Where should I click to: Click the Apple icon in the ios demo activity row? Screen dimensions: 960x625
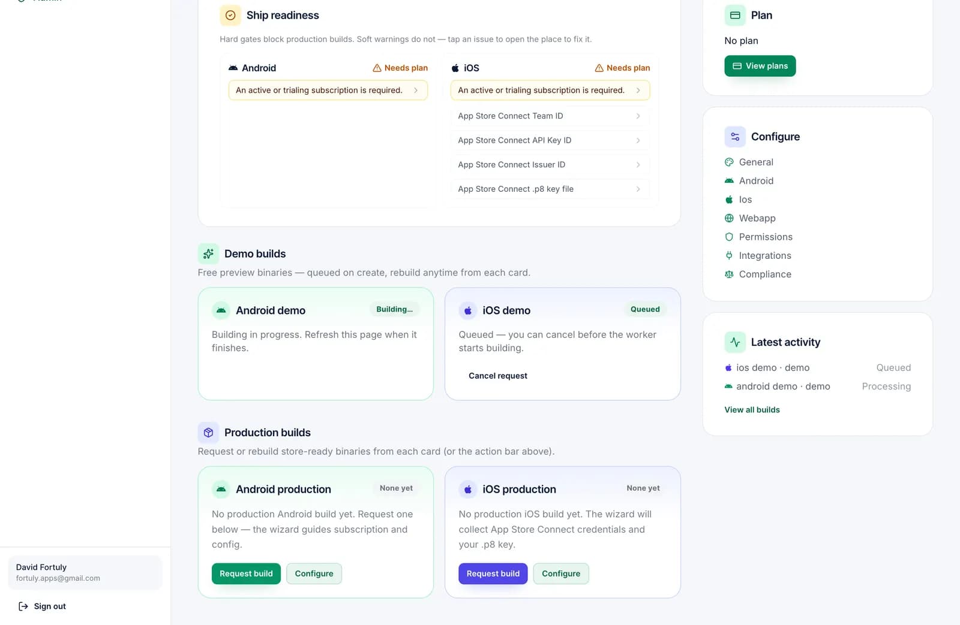pyautogui.click(x=728, y=368)
